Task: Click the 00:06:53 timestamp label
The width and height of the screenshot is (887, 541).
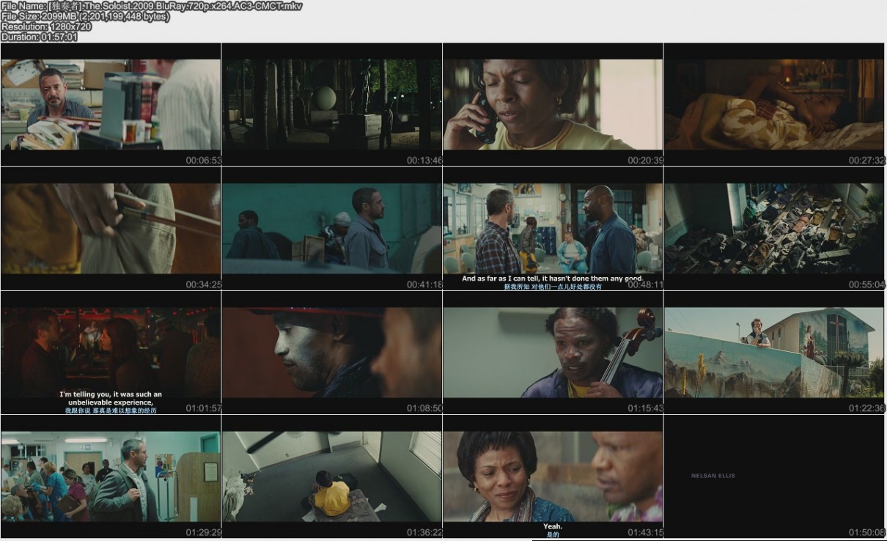Action: pyautogui.click(x=203, y=160)
